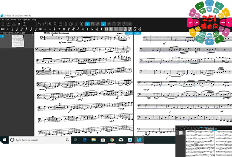Switch to the Scan view tab
The height and width of the screenshot is (157, 232).
click(137, 33)
